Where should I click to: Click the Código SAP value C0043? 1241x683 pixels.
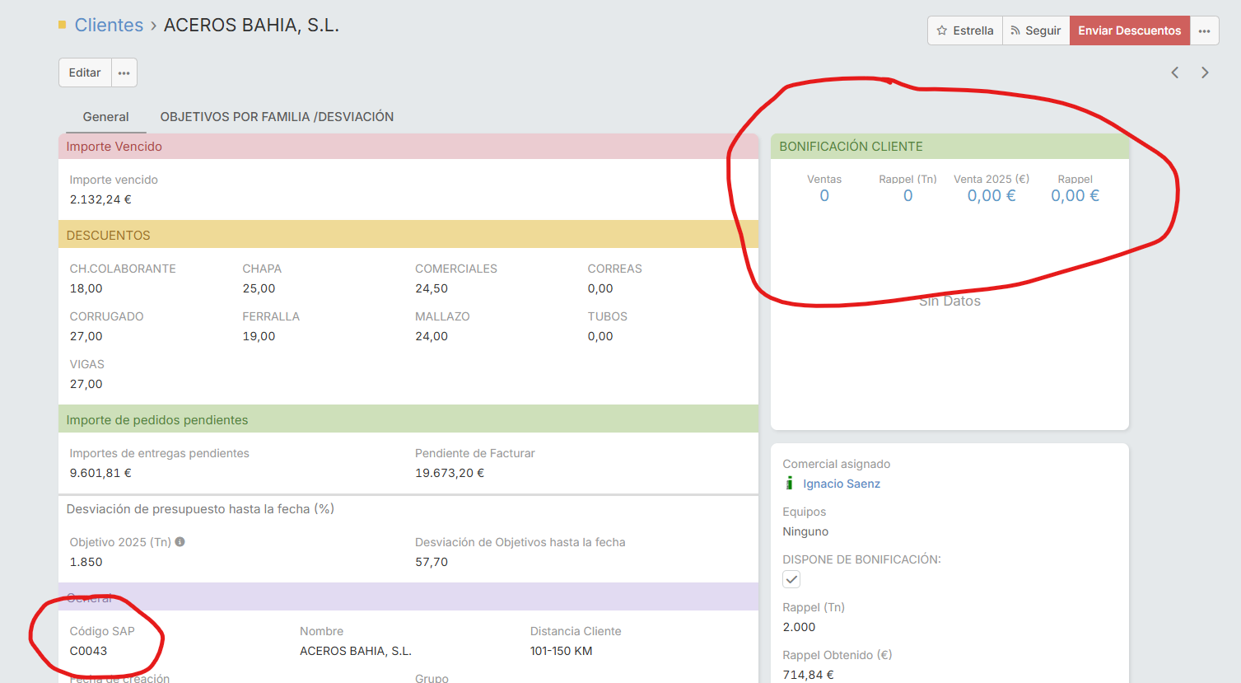pos(88,651)
